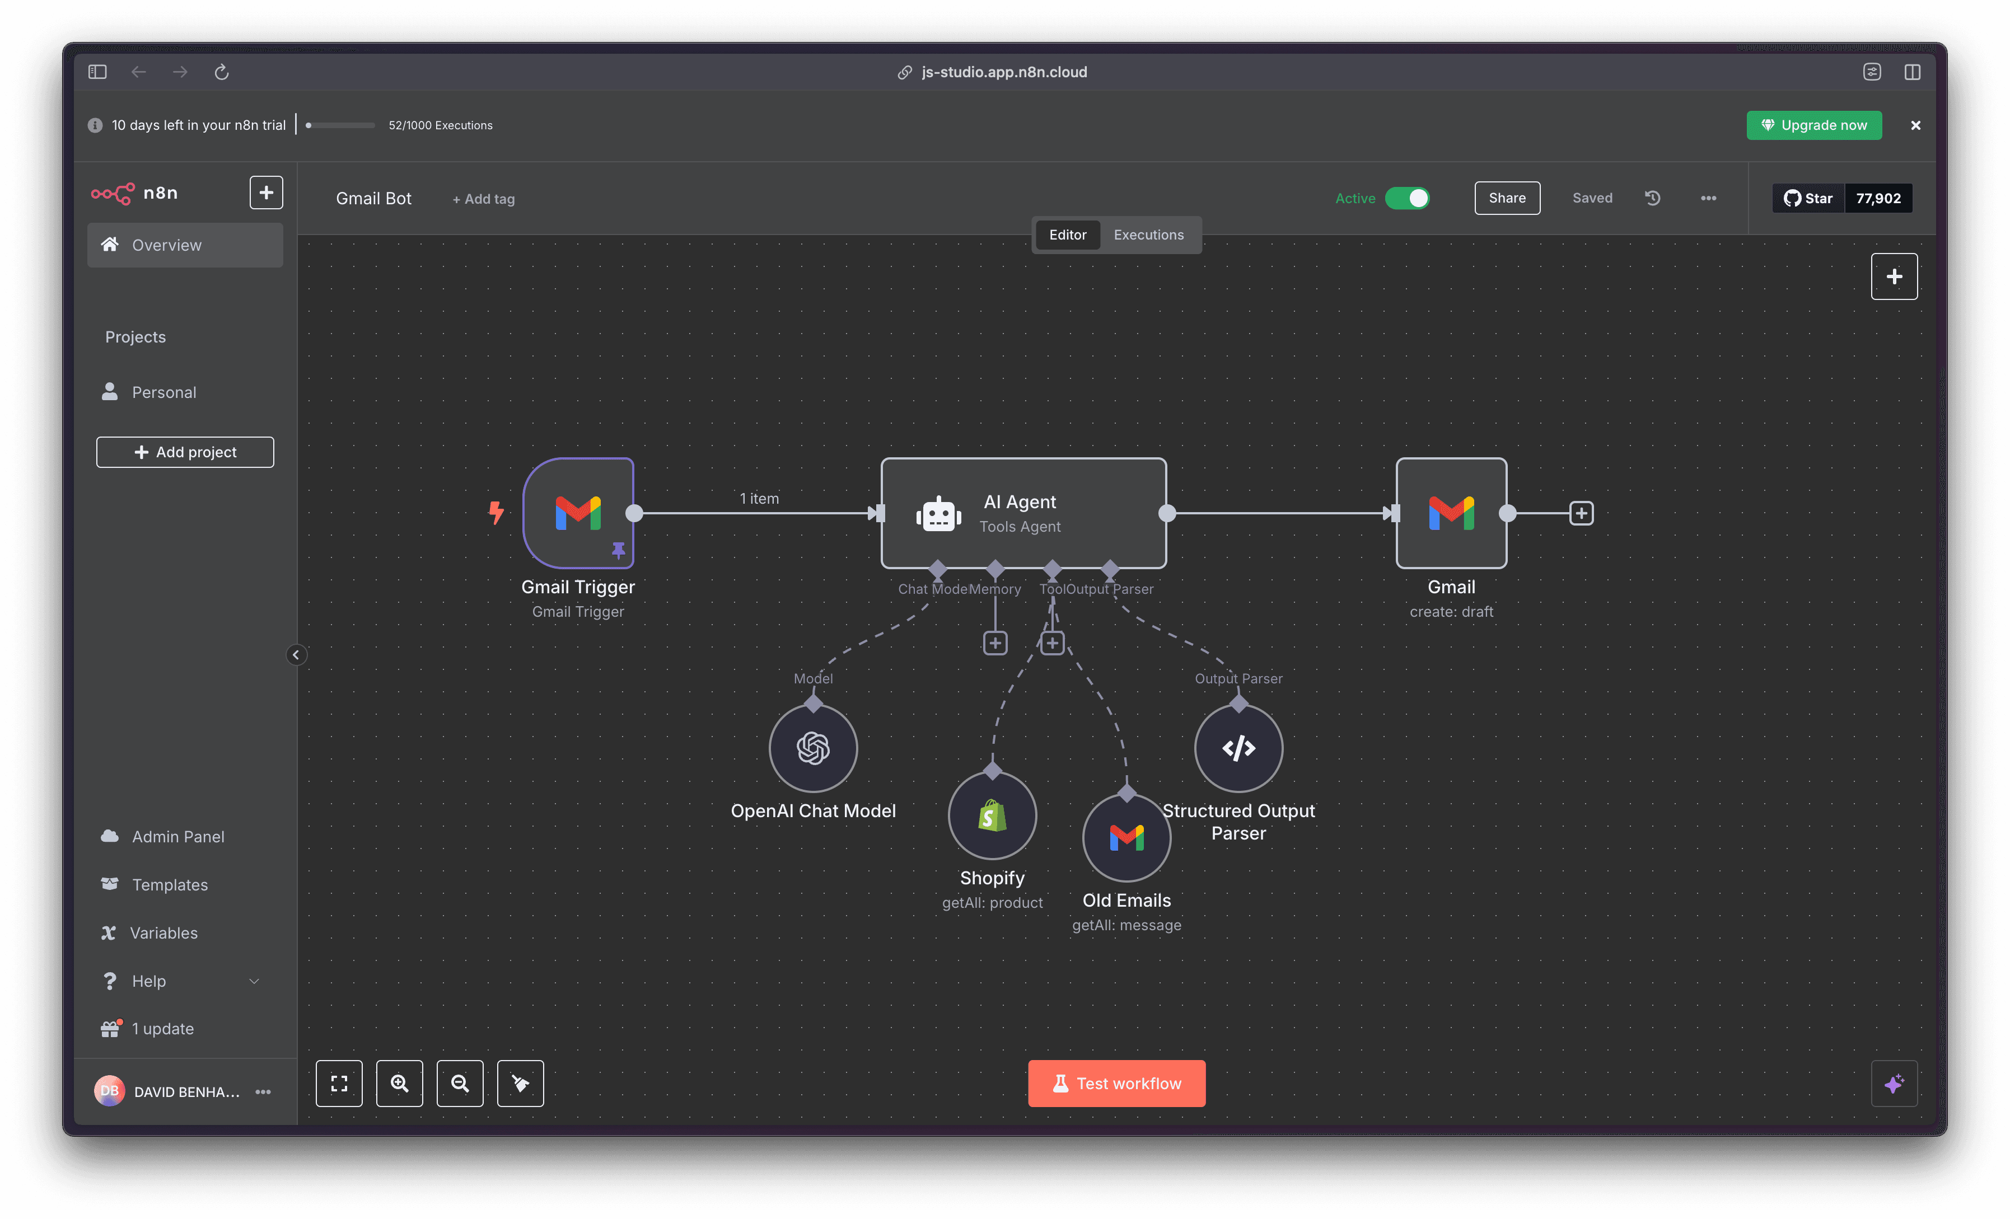The height and width of the screenshot is (1219, 2010).
Task: Click the Projects heading
Action: 135,337
